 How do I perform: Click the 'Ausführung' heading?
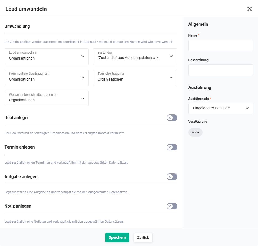(200, 87)
